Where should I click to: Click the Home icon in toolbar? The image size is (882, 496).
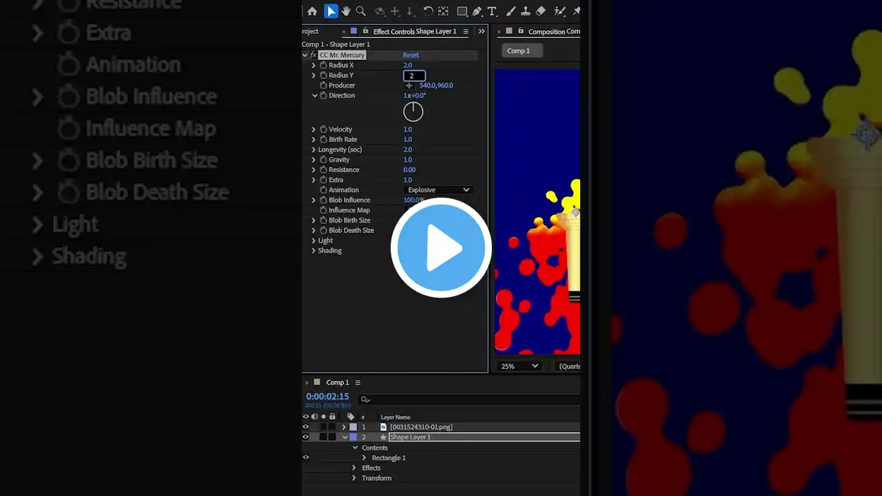(x=312, y=11)
